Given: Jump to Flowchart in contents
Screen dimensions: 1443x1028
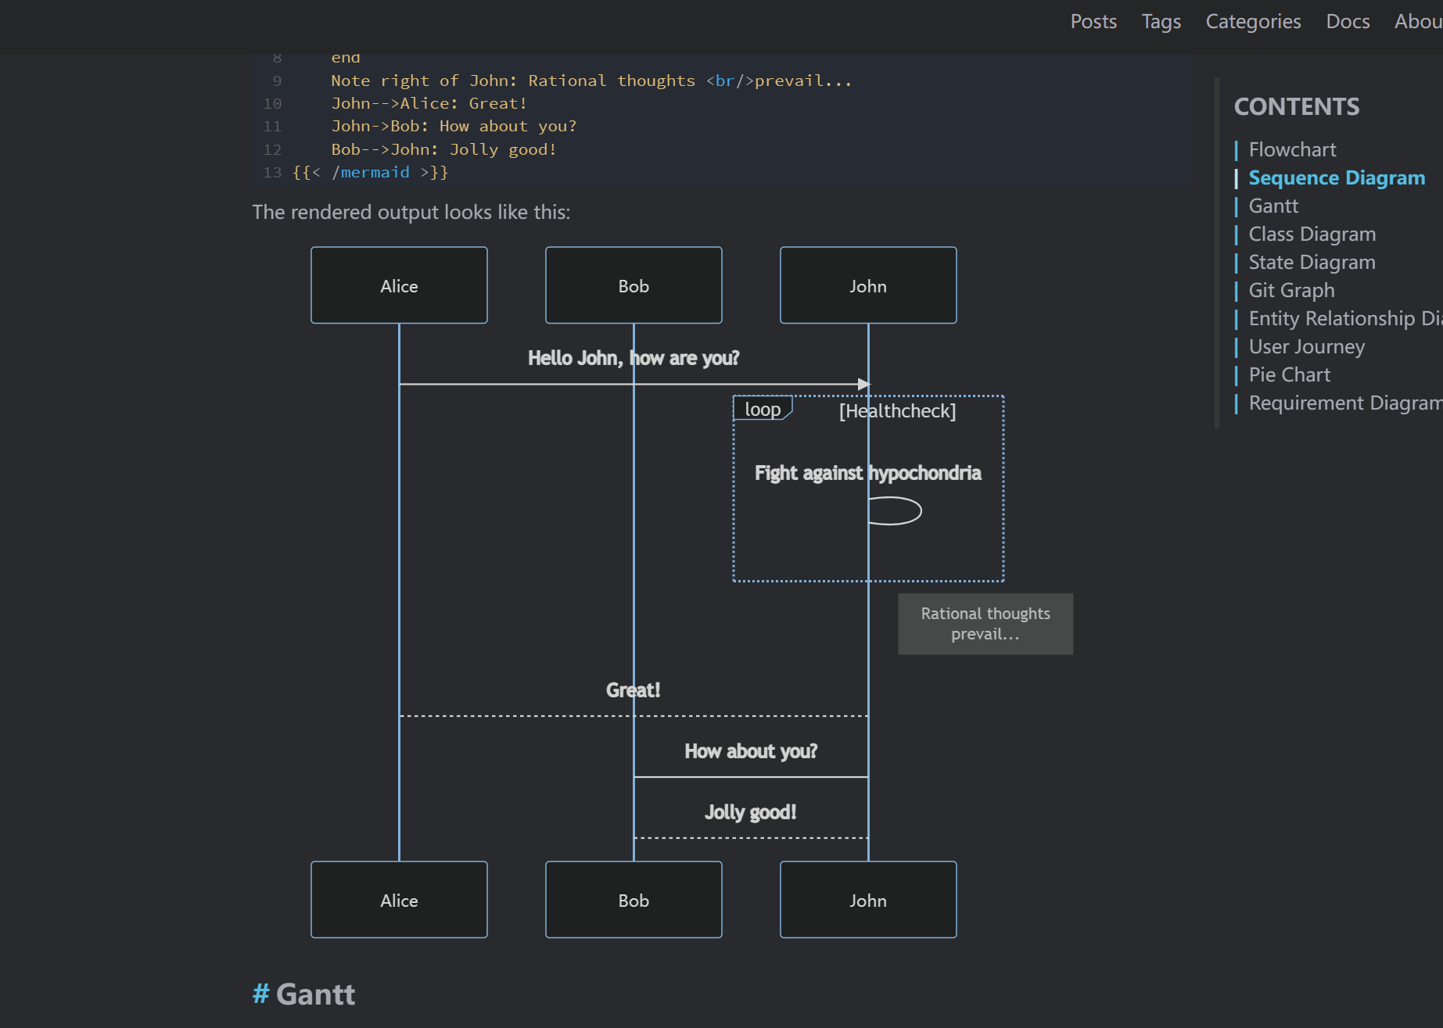Looking at the screenshot, I should pyautogui.click(x=1292, y=149).
